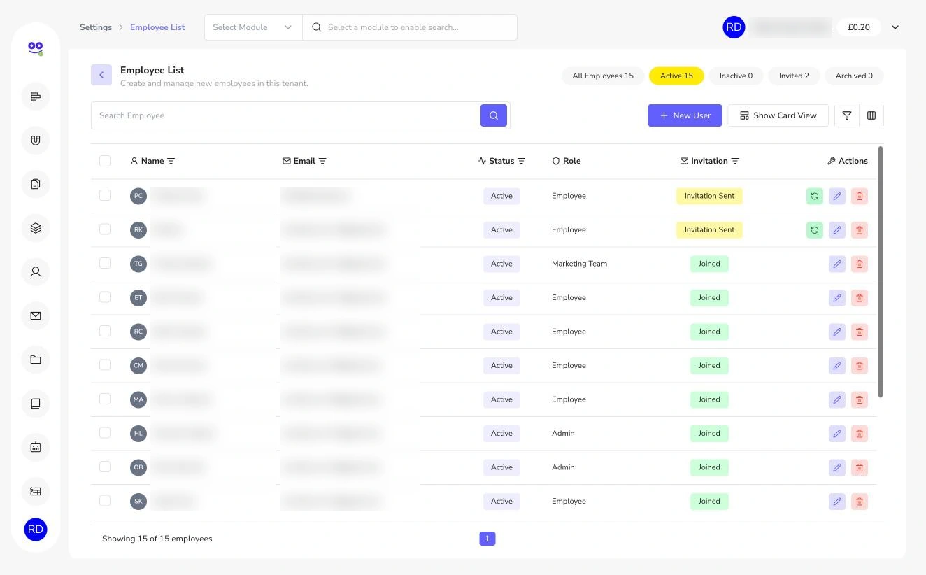Expand the account menu chevron
Image resolution: width=926 pixels, height=575 pixels.
[x=895, y=27]
